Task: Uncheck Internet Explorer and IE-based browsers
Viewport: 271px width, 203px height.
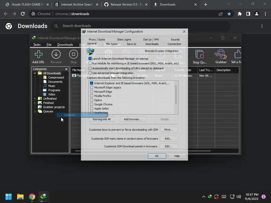Action: coord(92,83)
